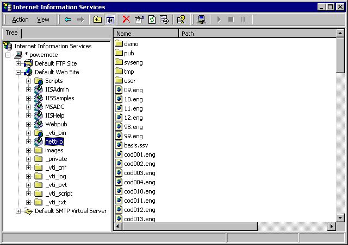Click the Help toolbar icon
Image resolution: width=348 pixels, height=245 pixels.
pyautogui.click(x=181, y=20)
